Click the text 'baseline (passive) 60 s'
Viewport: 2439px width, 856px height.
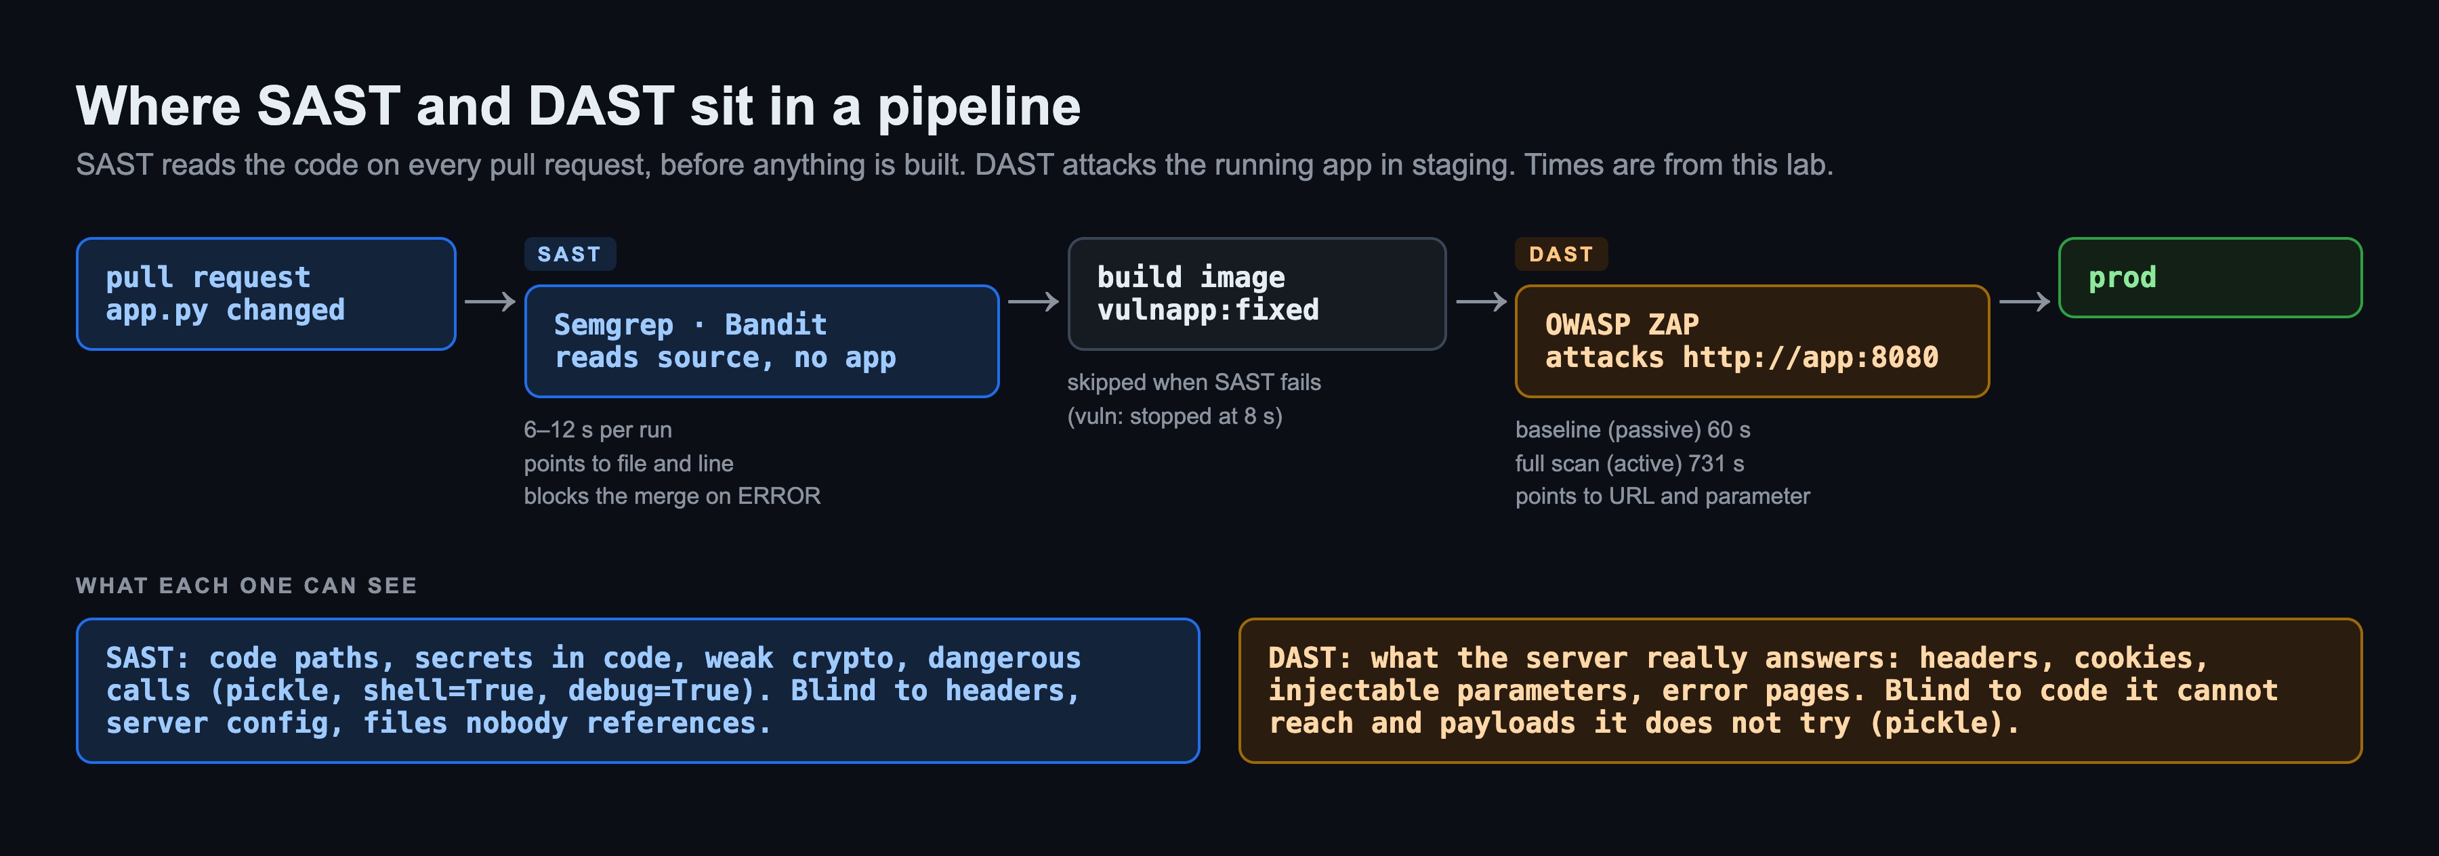point(1633,430)
